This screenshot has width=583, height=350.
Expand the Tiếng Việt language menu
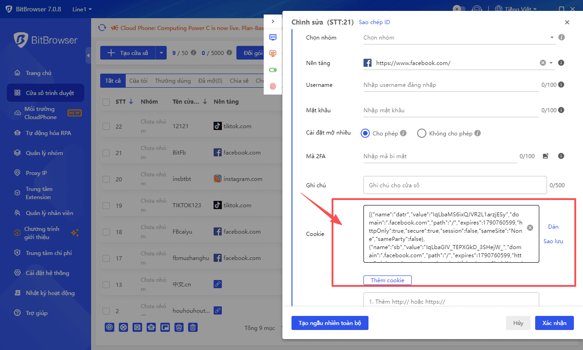click(x=515, y=9)
